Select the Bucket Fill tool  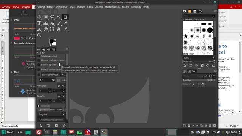[x=52, y=23]
